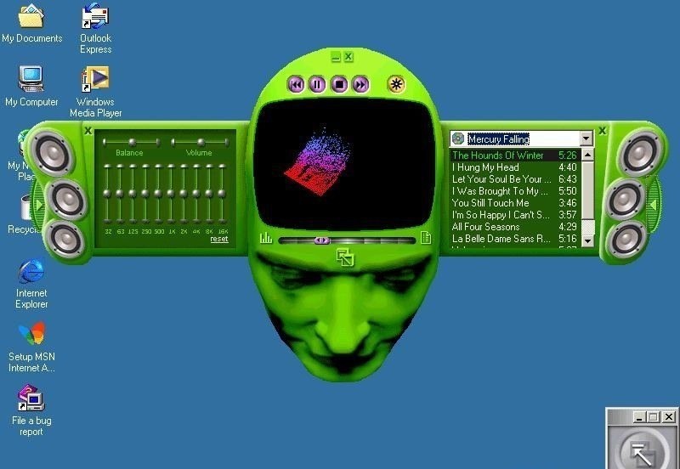The height and width of the screenshot is (469, 680).
Task: Click the 2K equalizer slider
Action: (x=184, y=194)
